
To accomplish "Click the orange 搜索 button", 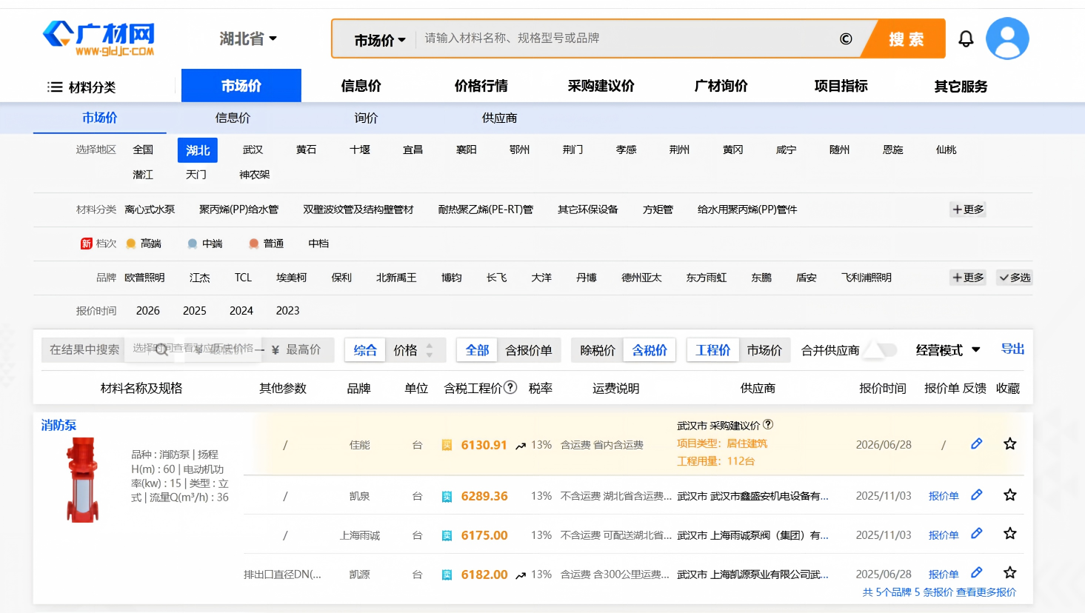I will 907,38.
